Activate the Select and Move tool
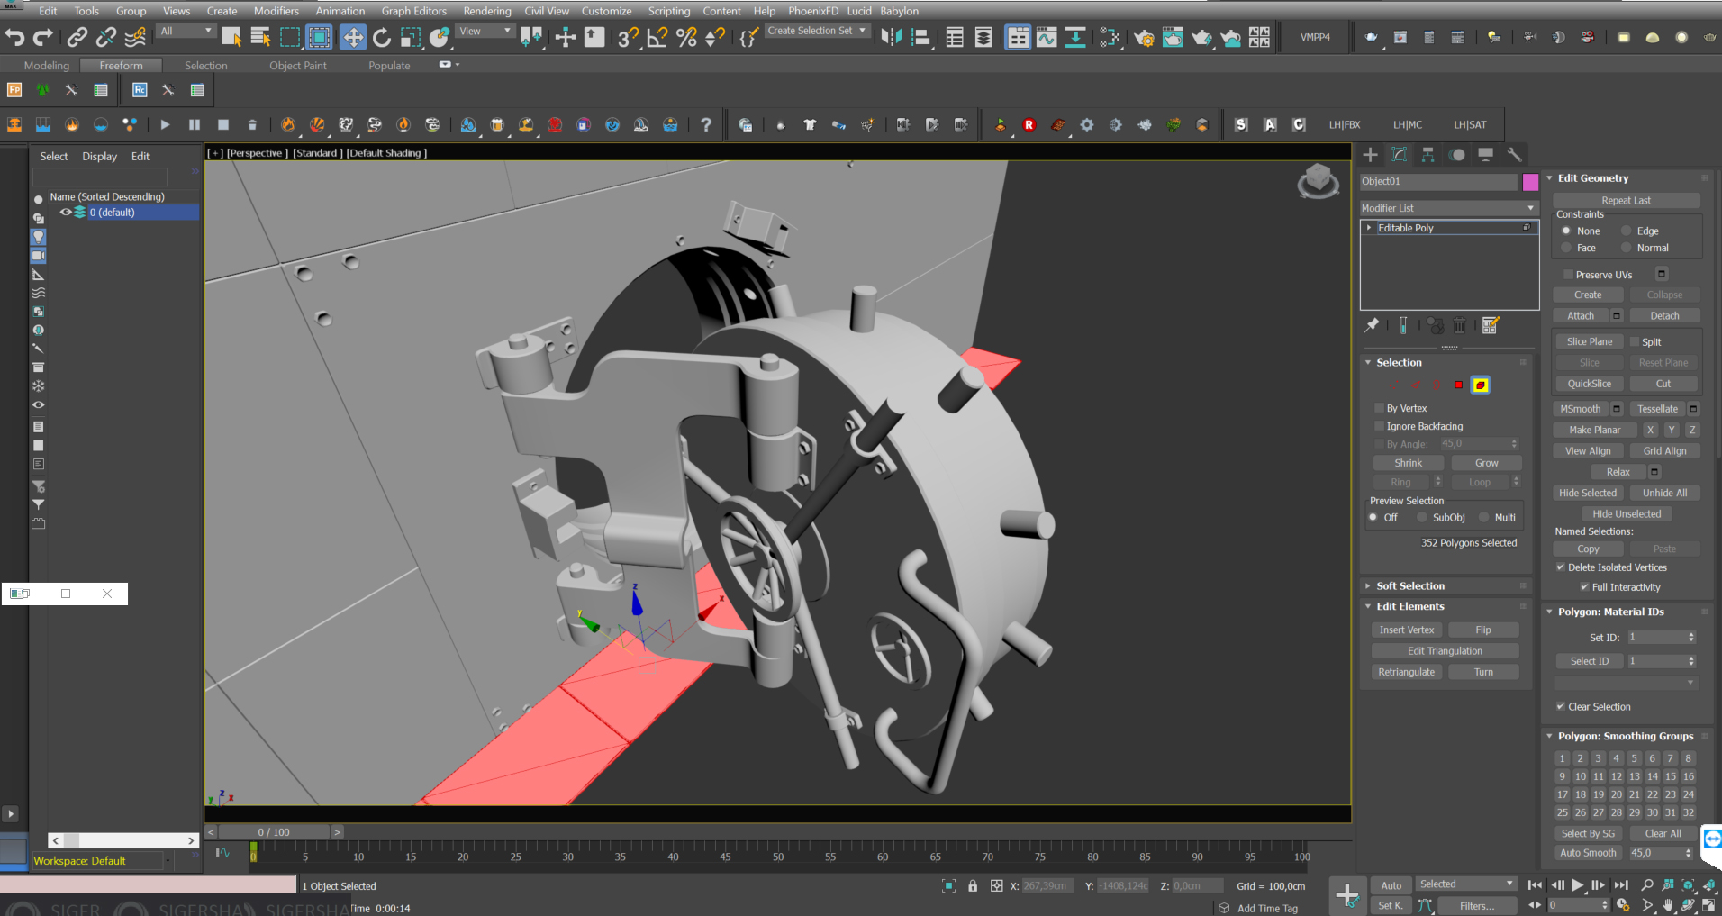Screen dimensions: 1722x916 coord(352,37)
